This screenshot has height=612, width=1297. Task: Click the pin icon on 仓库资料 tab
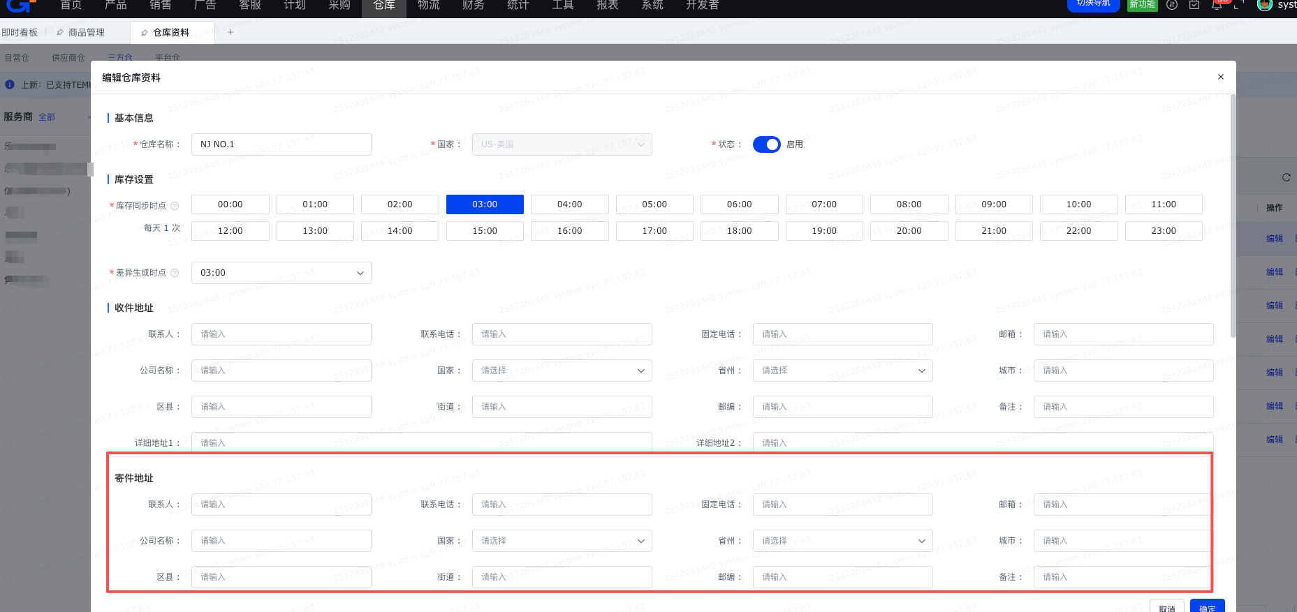click(145, 33)
